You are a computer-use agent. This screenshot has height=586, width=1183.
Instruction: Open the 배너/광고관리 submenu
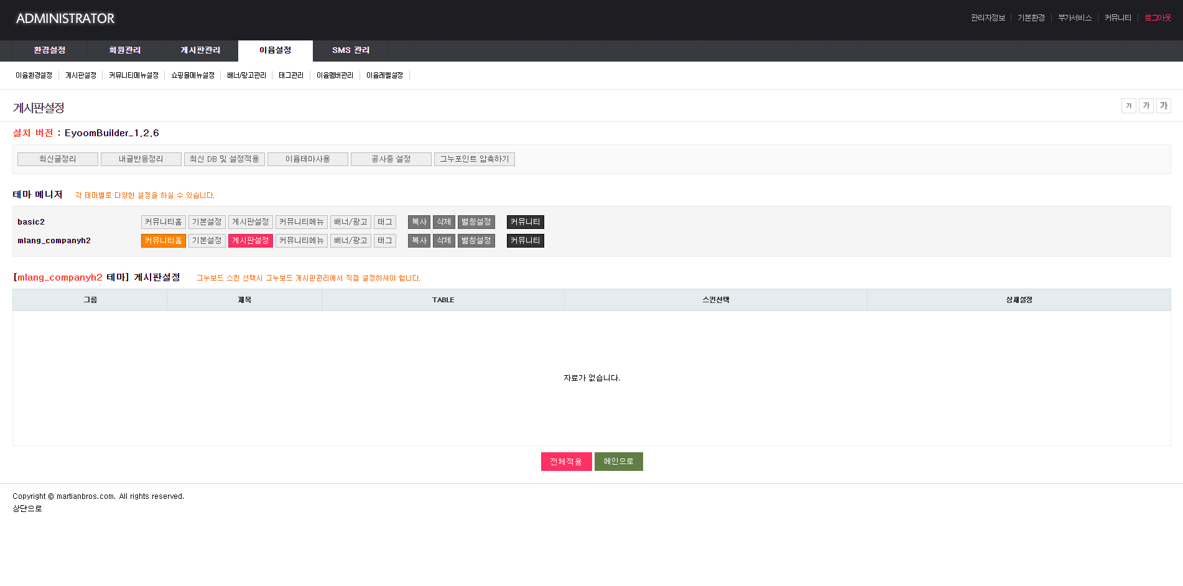click(x=246, y=75)
